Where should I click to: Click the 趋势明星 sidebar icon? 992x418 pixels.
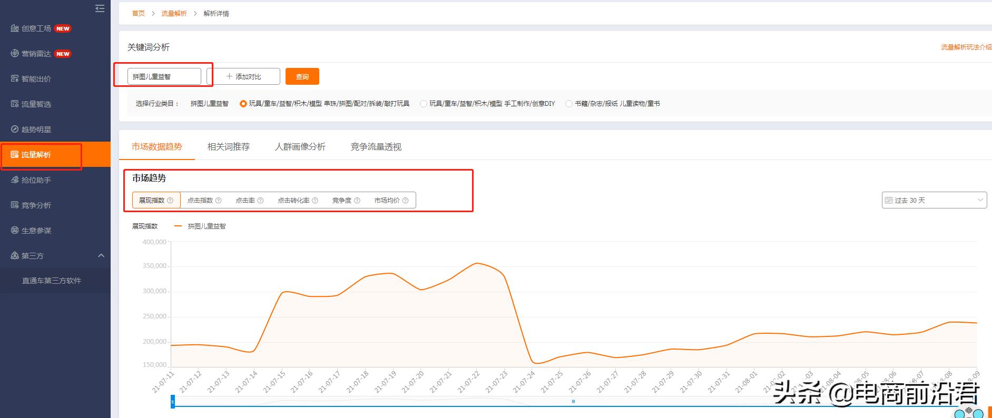click(x=15, y=130)
